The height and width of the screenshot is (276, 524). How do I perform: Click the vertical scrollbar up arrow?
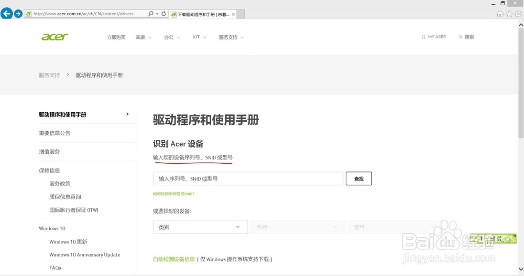(521, 25)
